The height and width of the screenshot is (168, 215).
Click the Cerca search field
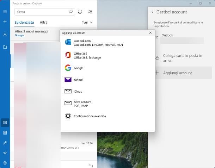coord(44,12)
